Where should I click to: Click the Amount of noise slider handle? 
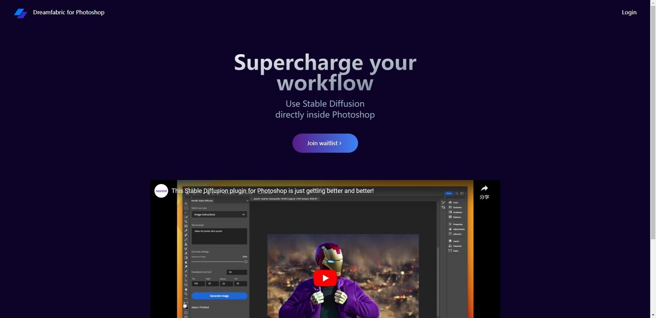click(245, 262)
